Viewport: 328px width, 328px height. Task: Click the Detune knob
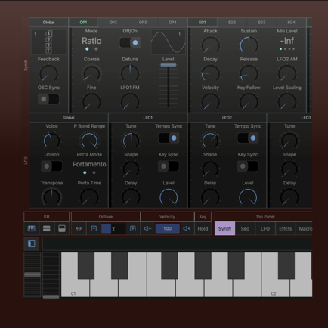click(130, 73)
